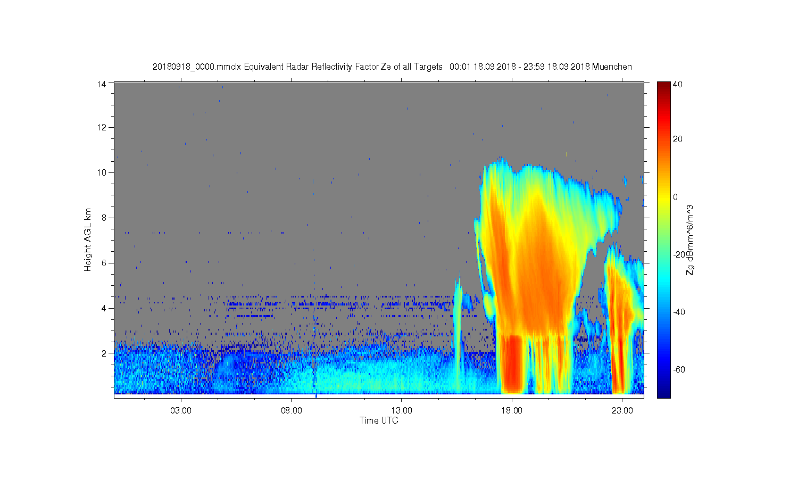The width and height of the screenshot is (798, 479).
Task: Click the colorbar value -40
Action: click(x=679, y=312)
